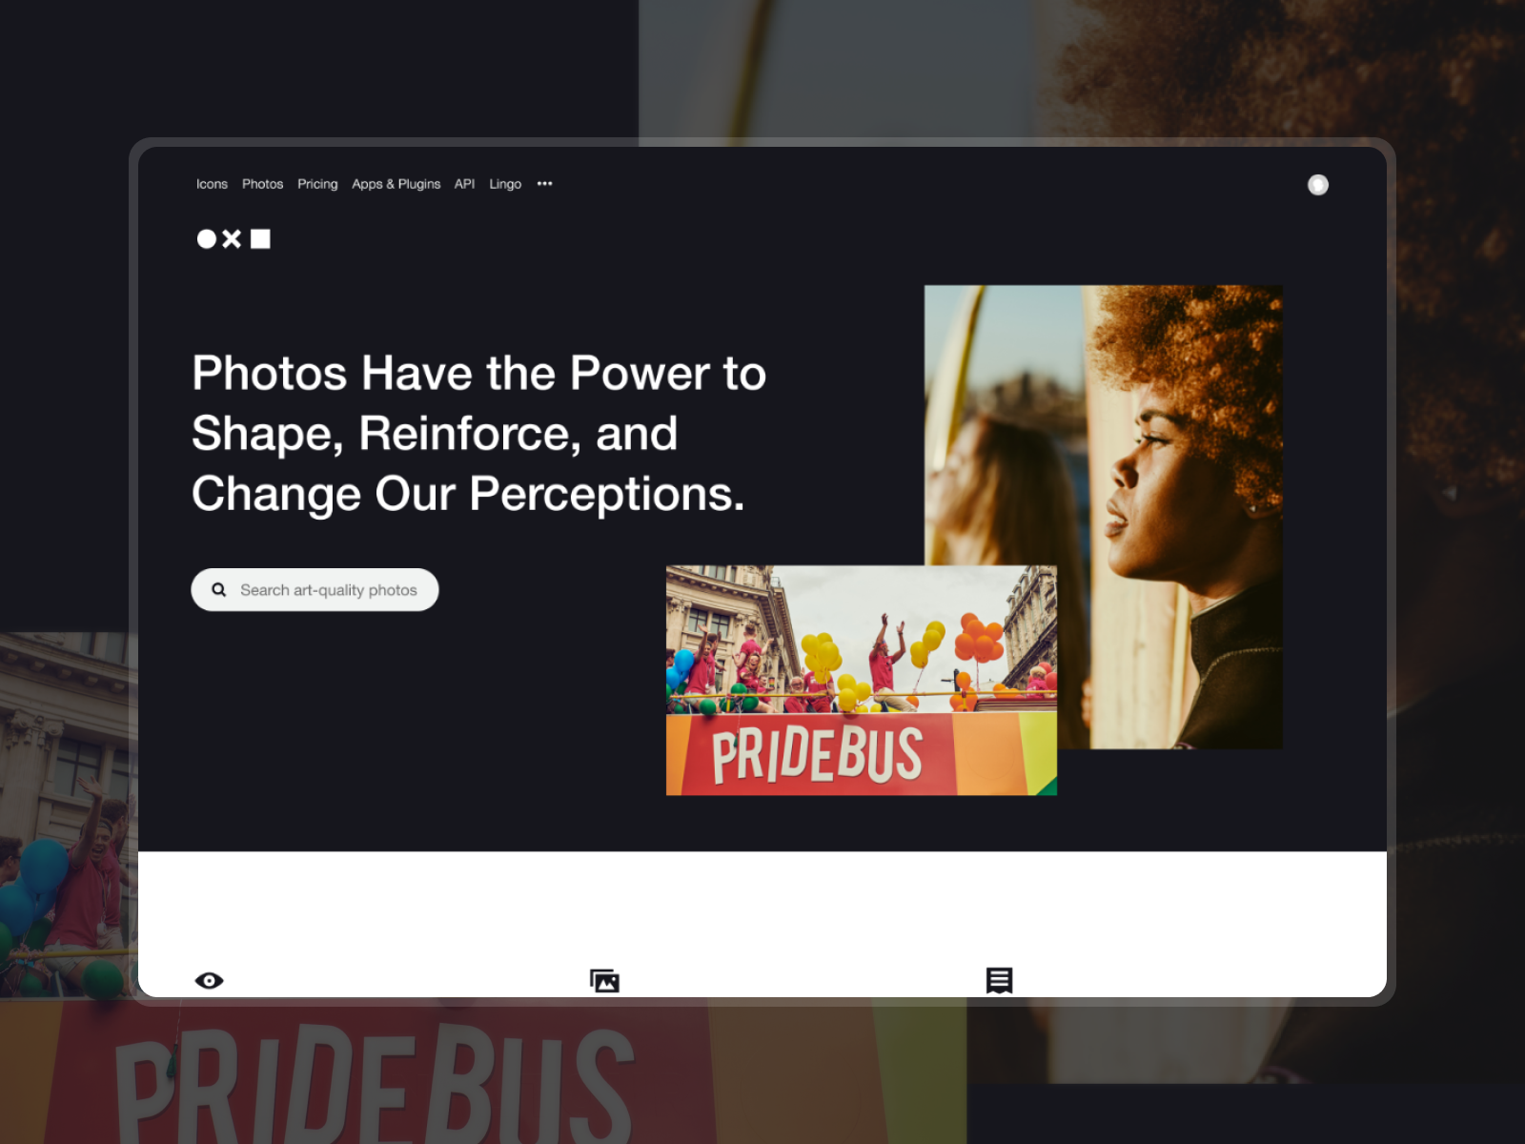Open the Icons nav link
This screenshot has width=1525, height=1144.
[212, 184]
